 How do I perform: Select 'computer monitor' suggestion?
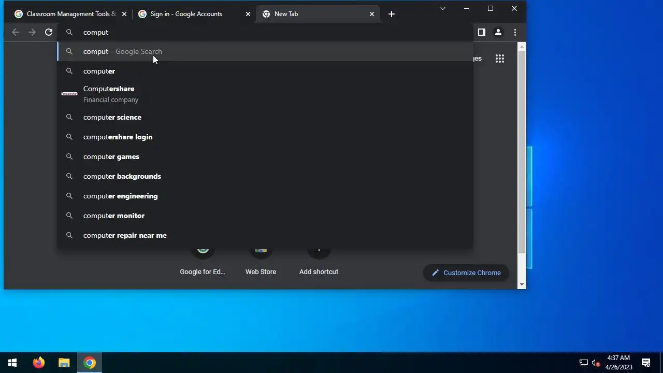[x=265, y=216]
